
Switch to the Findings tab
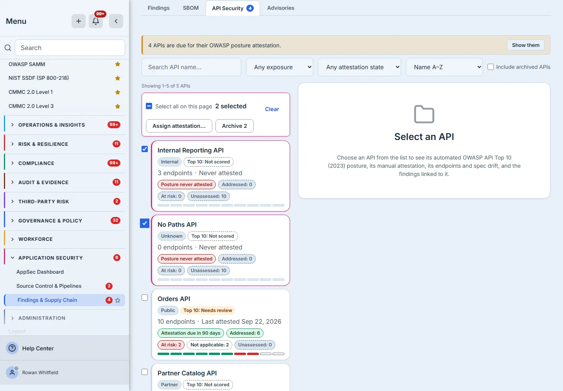click(x=159, y=8)
